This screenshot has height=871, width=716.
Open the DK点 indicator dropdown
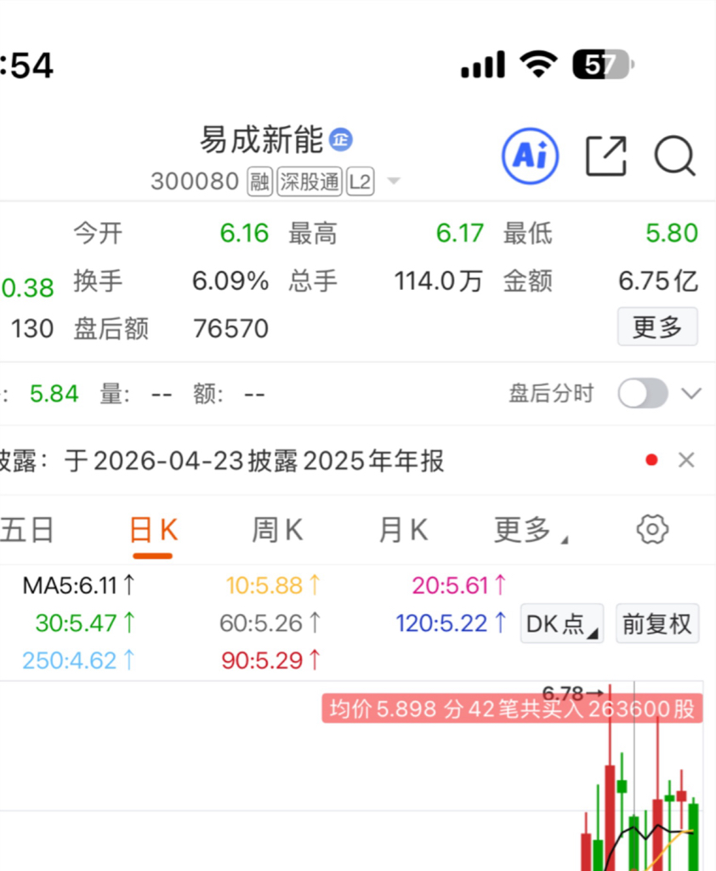(x=561, y=623)
